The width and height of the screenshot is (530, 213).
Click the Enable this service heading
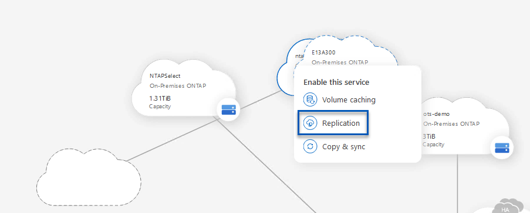336,83
